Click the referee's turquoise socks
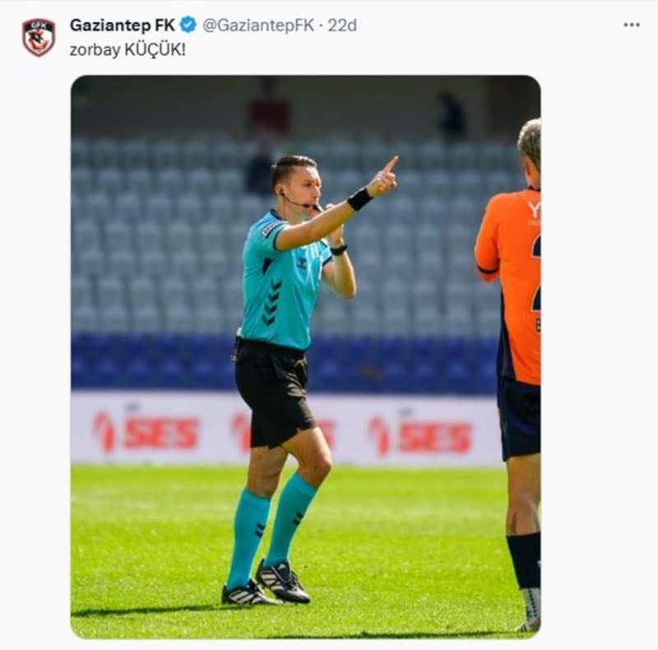658x650 pixels. (x=269, y=529)
